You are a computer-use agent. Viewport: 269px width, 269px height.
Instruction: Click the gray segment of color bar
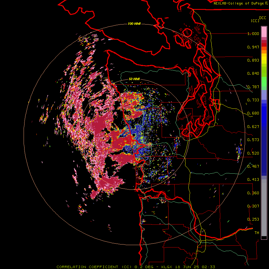click(264, 208)
